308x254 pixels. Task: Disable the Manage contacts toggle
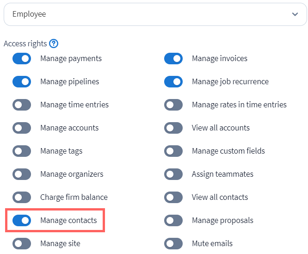22,221
